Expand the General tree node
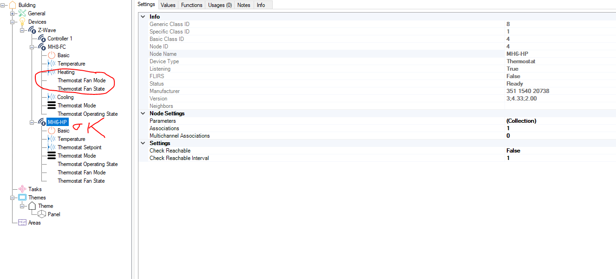Image resolution: width=616 pixels, height=279 pixels. (x=13, y=13)
